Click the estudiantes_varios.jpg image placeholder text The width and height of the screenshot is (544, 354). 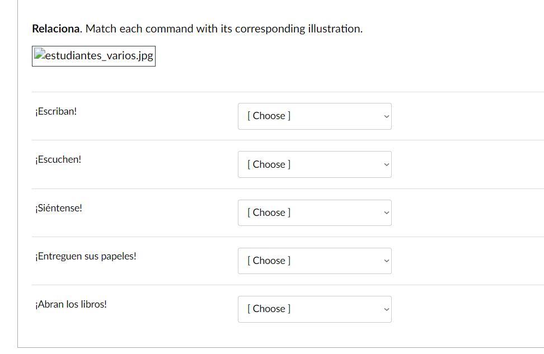pos(99,56)
